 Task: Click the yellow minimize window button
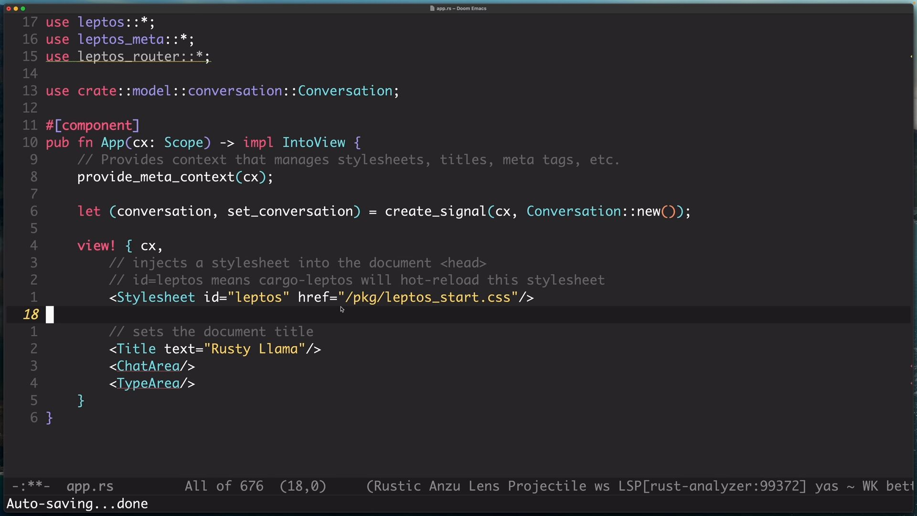pos(16,9)
